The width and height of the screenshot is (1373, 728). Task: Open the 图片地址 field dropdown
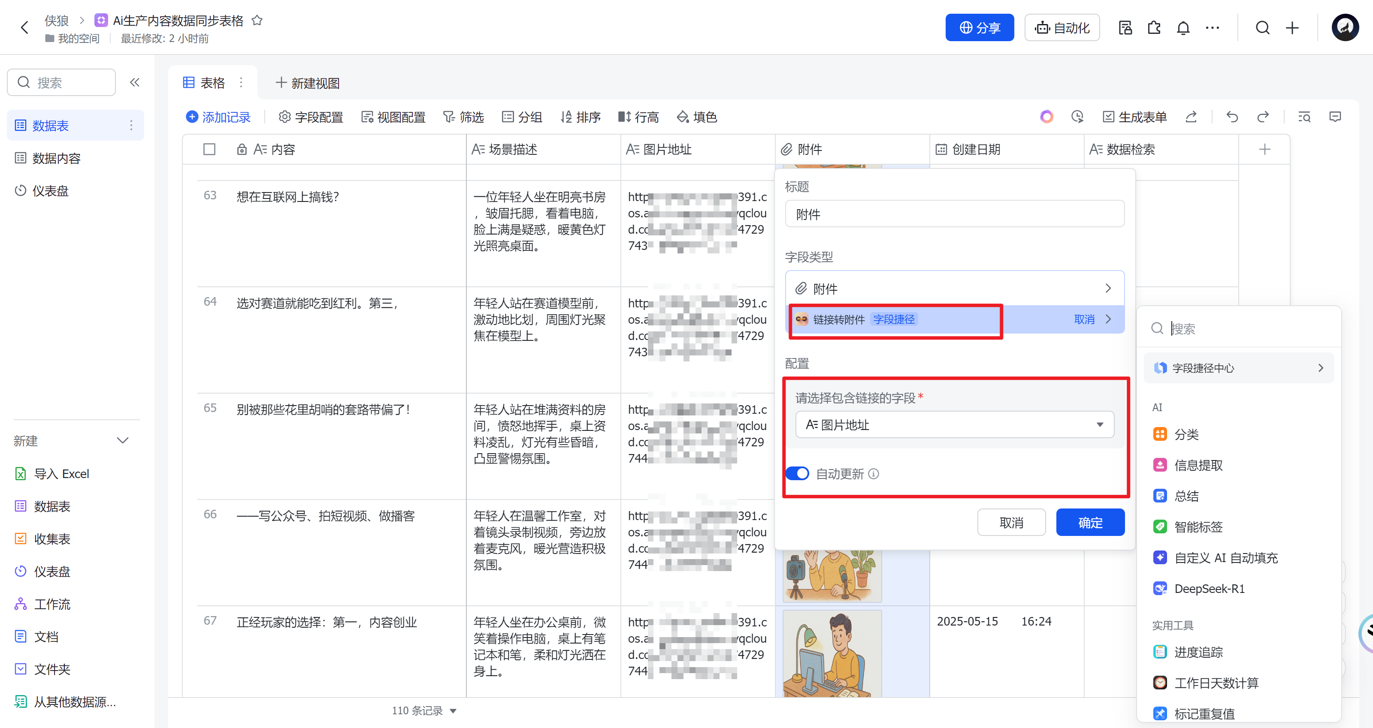(955, 425)
